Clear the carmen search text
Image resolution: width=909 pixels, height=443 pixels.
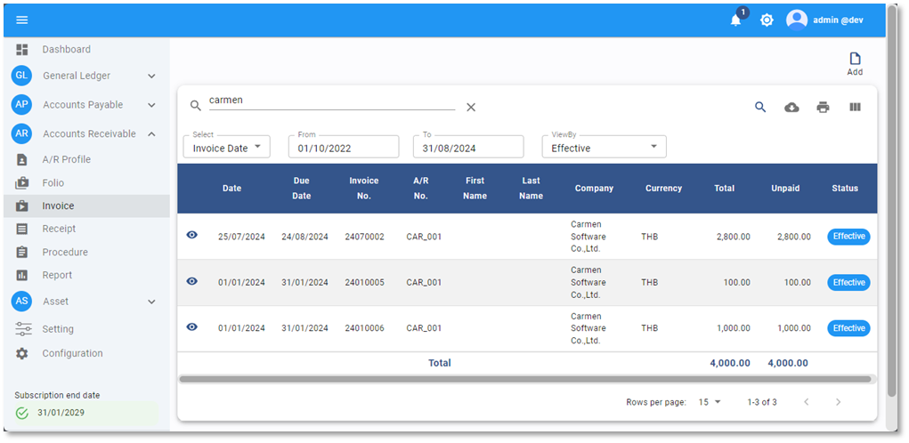click(471, 107)
